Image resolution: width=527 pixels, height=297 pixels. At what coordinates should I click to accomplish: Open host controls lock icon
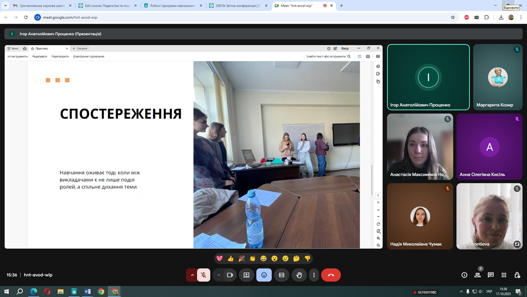[x=517, y=275]
